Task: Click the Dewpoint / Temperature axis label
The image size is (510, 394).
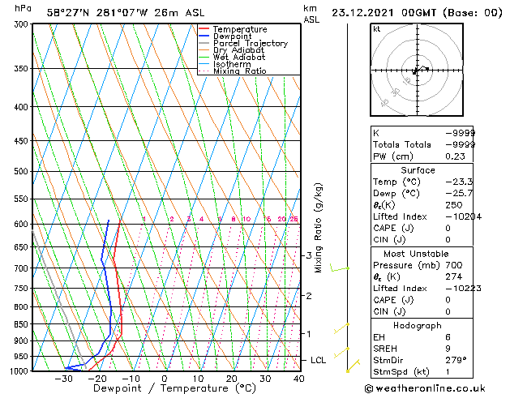Action: coord(165,388)
